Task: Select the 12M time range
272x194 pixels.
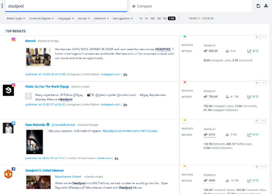Action: [172, 18]
